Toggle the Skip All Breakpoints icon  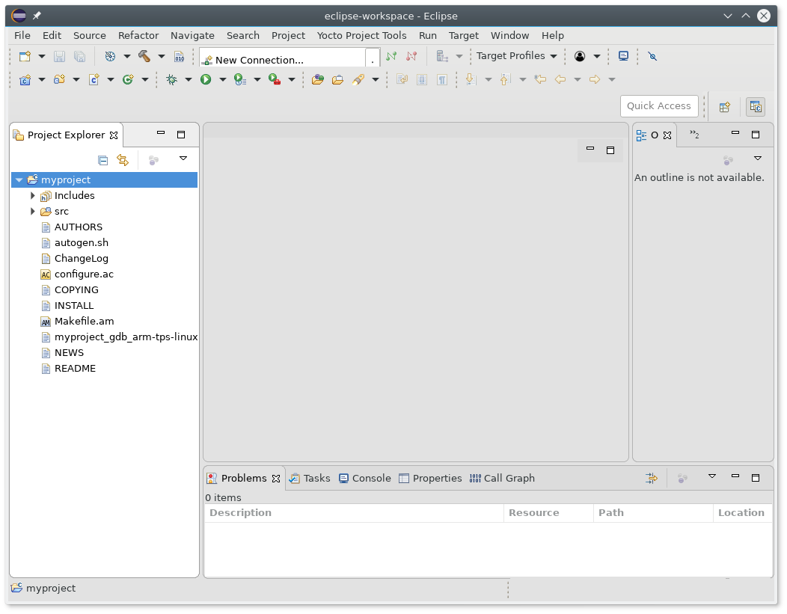652,56
